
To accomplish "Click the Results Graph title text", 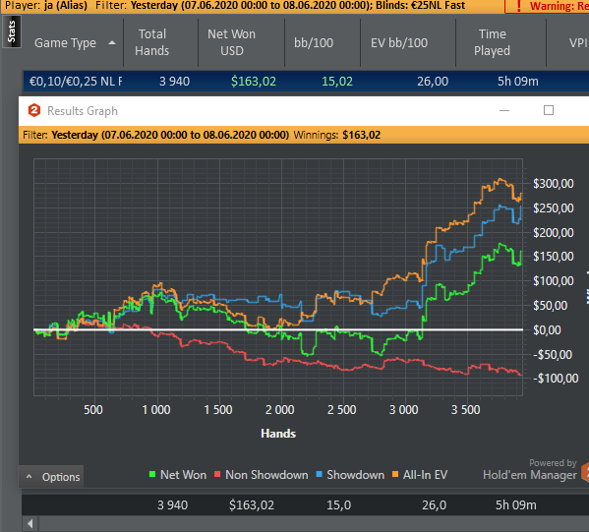I will (x=83, y=111).
